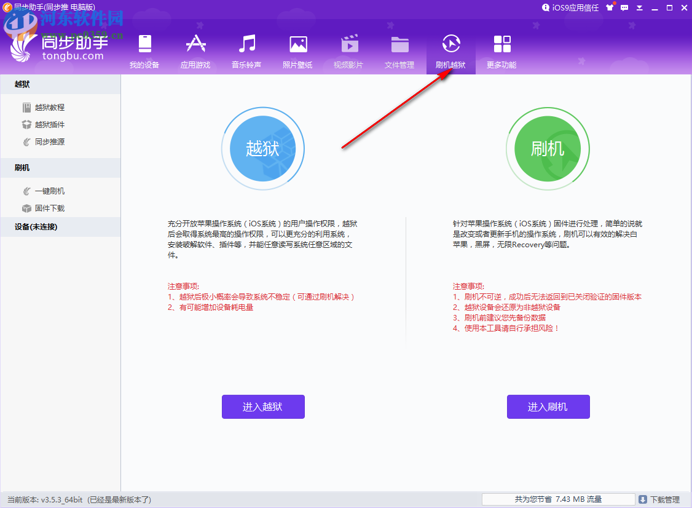Screen dimensions: 692x508
Task: Open 下载管理 via the blue download icon
Action: 643,499
